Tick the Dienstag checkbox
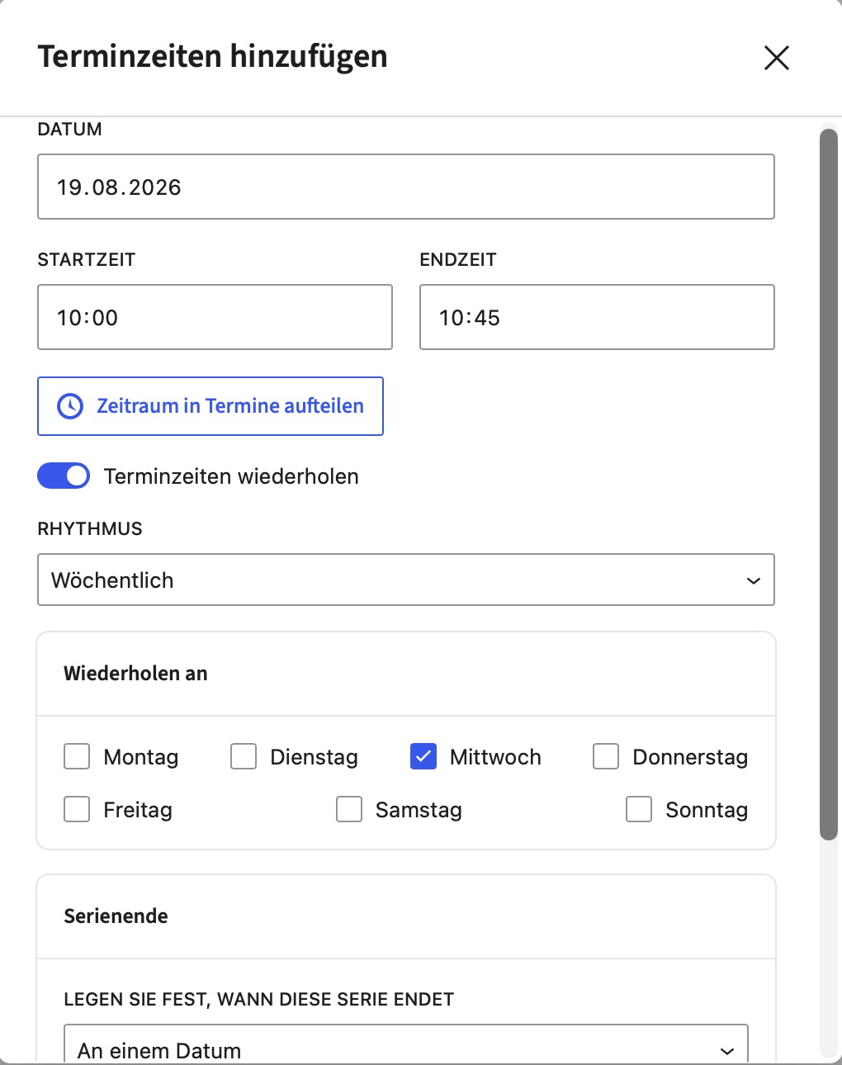 click(244, 756)
